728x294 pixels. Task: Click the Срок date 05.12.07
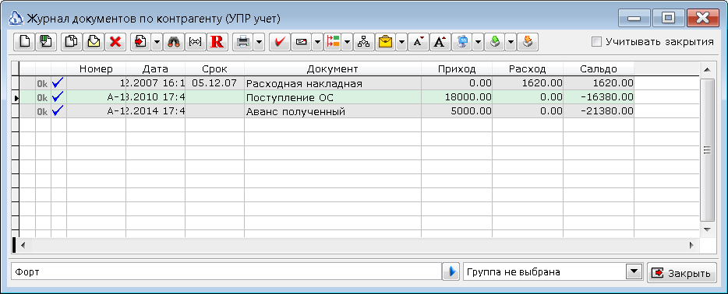(x=215, y=83)
